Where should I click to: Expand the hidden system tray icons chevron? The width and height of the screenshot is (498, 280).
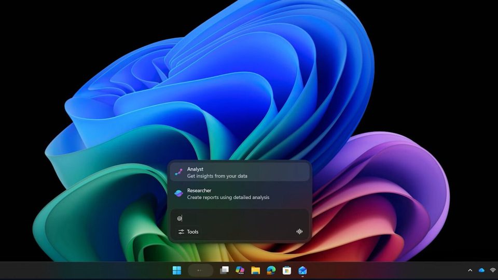point(470,270)
